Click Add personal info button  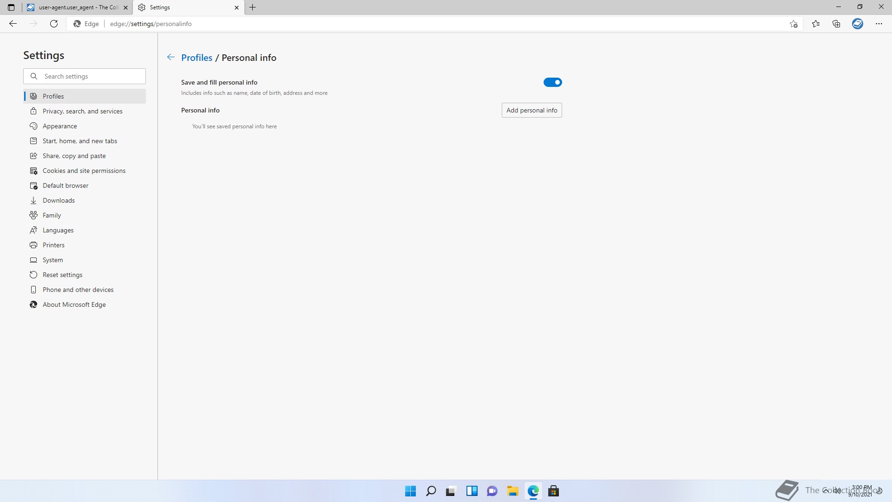point(531,110)
